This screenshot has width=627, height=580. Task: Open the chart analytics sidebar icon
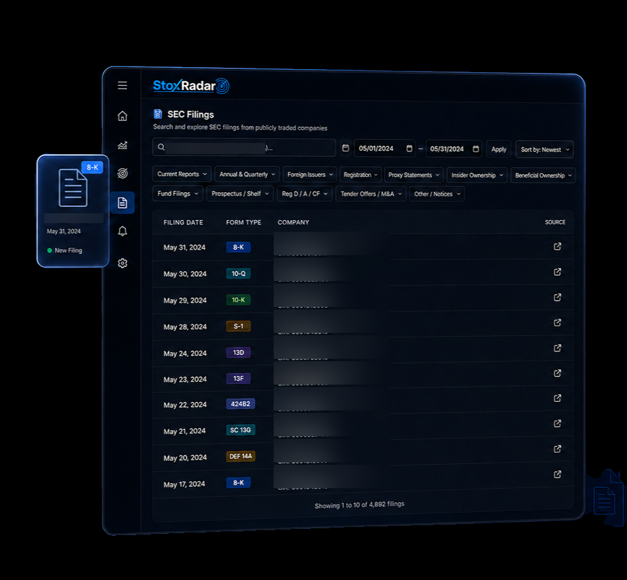coord(122,145)
